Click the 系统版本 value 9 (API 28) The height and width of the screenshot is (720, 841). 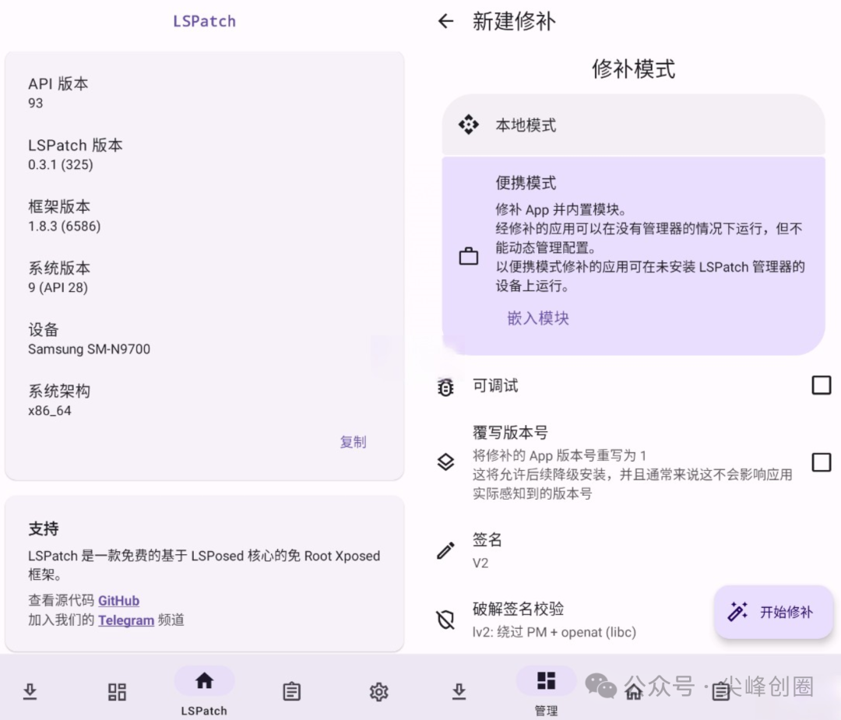(58, 287)
